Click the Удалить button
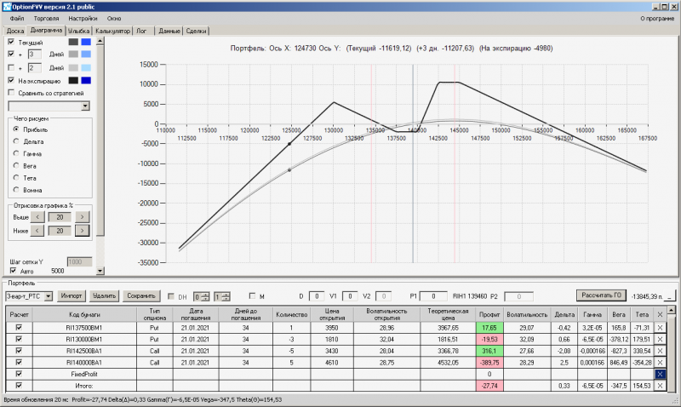Viewport: 681px width, 407px height. click(104, 295)
